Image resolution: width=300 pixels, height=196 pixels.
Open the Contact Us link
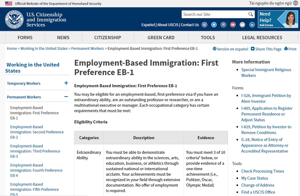click(190, 25)
